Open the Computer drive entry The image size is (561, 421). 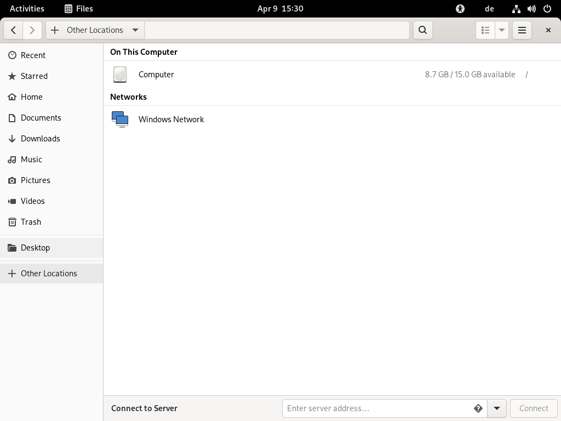(332, 75)
